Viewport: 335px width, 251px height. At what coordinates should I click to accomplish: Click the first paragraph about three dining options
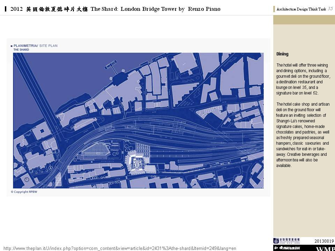click(x=303, y=79)
